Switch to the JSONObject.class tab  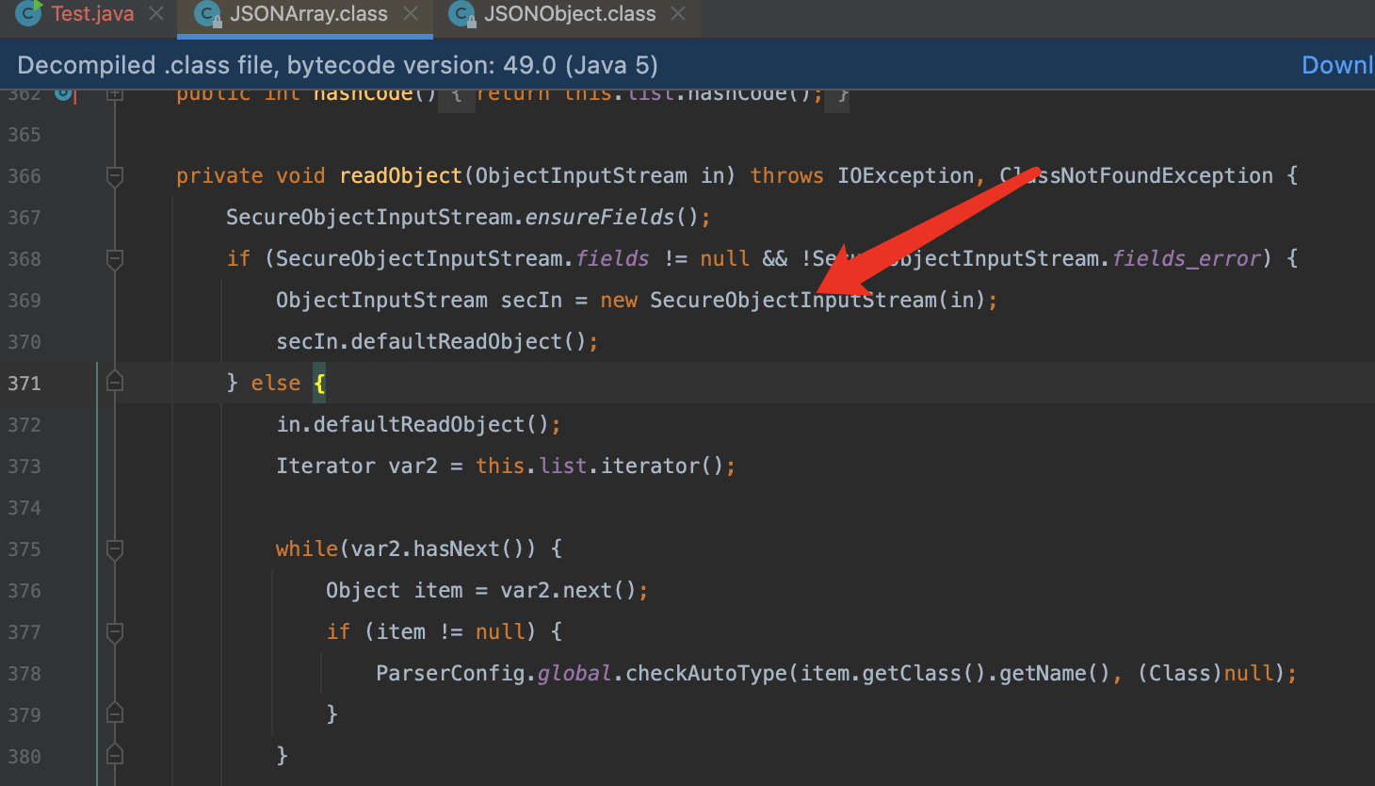tap(569, 14)
